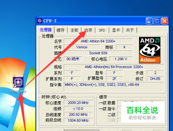
Task: Close the CPU-Z window
Action: (x=164, y=21)
